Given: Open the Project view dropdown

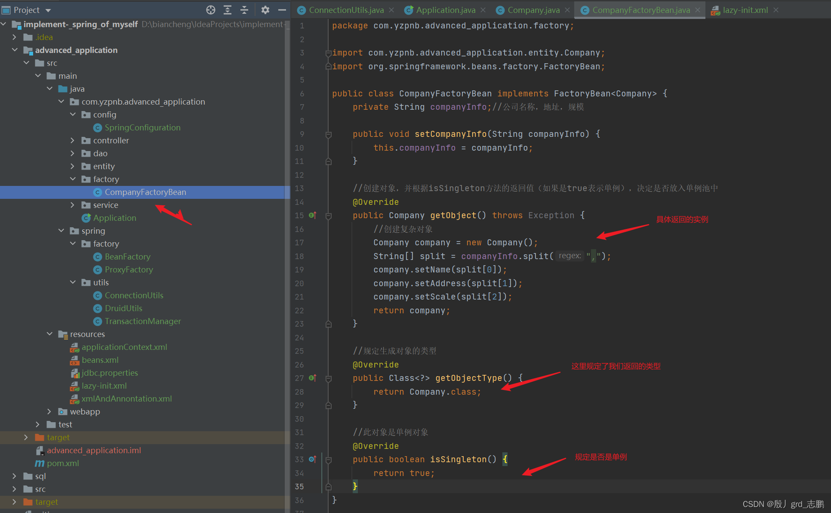Looking at the screenshot, I should (48, 10).
